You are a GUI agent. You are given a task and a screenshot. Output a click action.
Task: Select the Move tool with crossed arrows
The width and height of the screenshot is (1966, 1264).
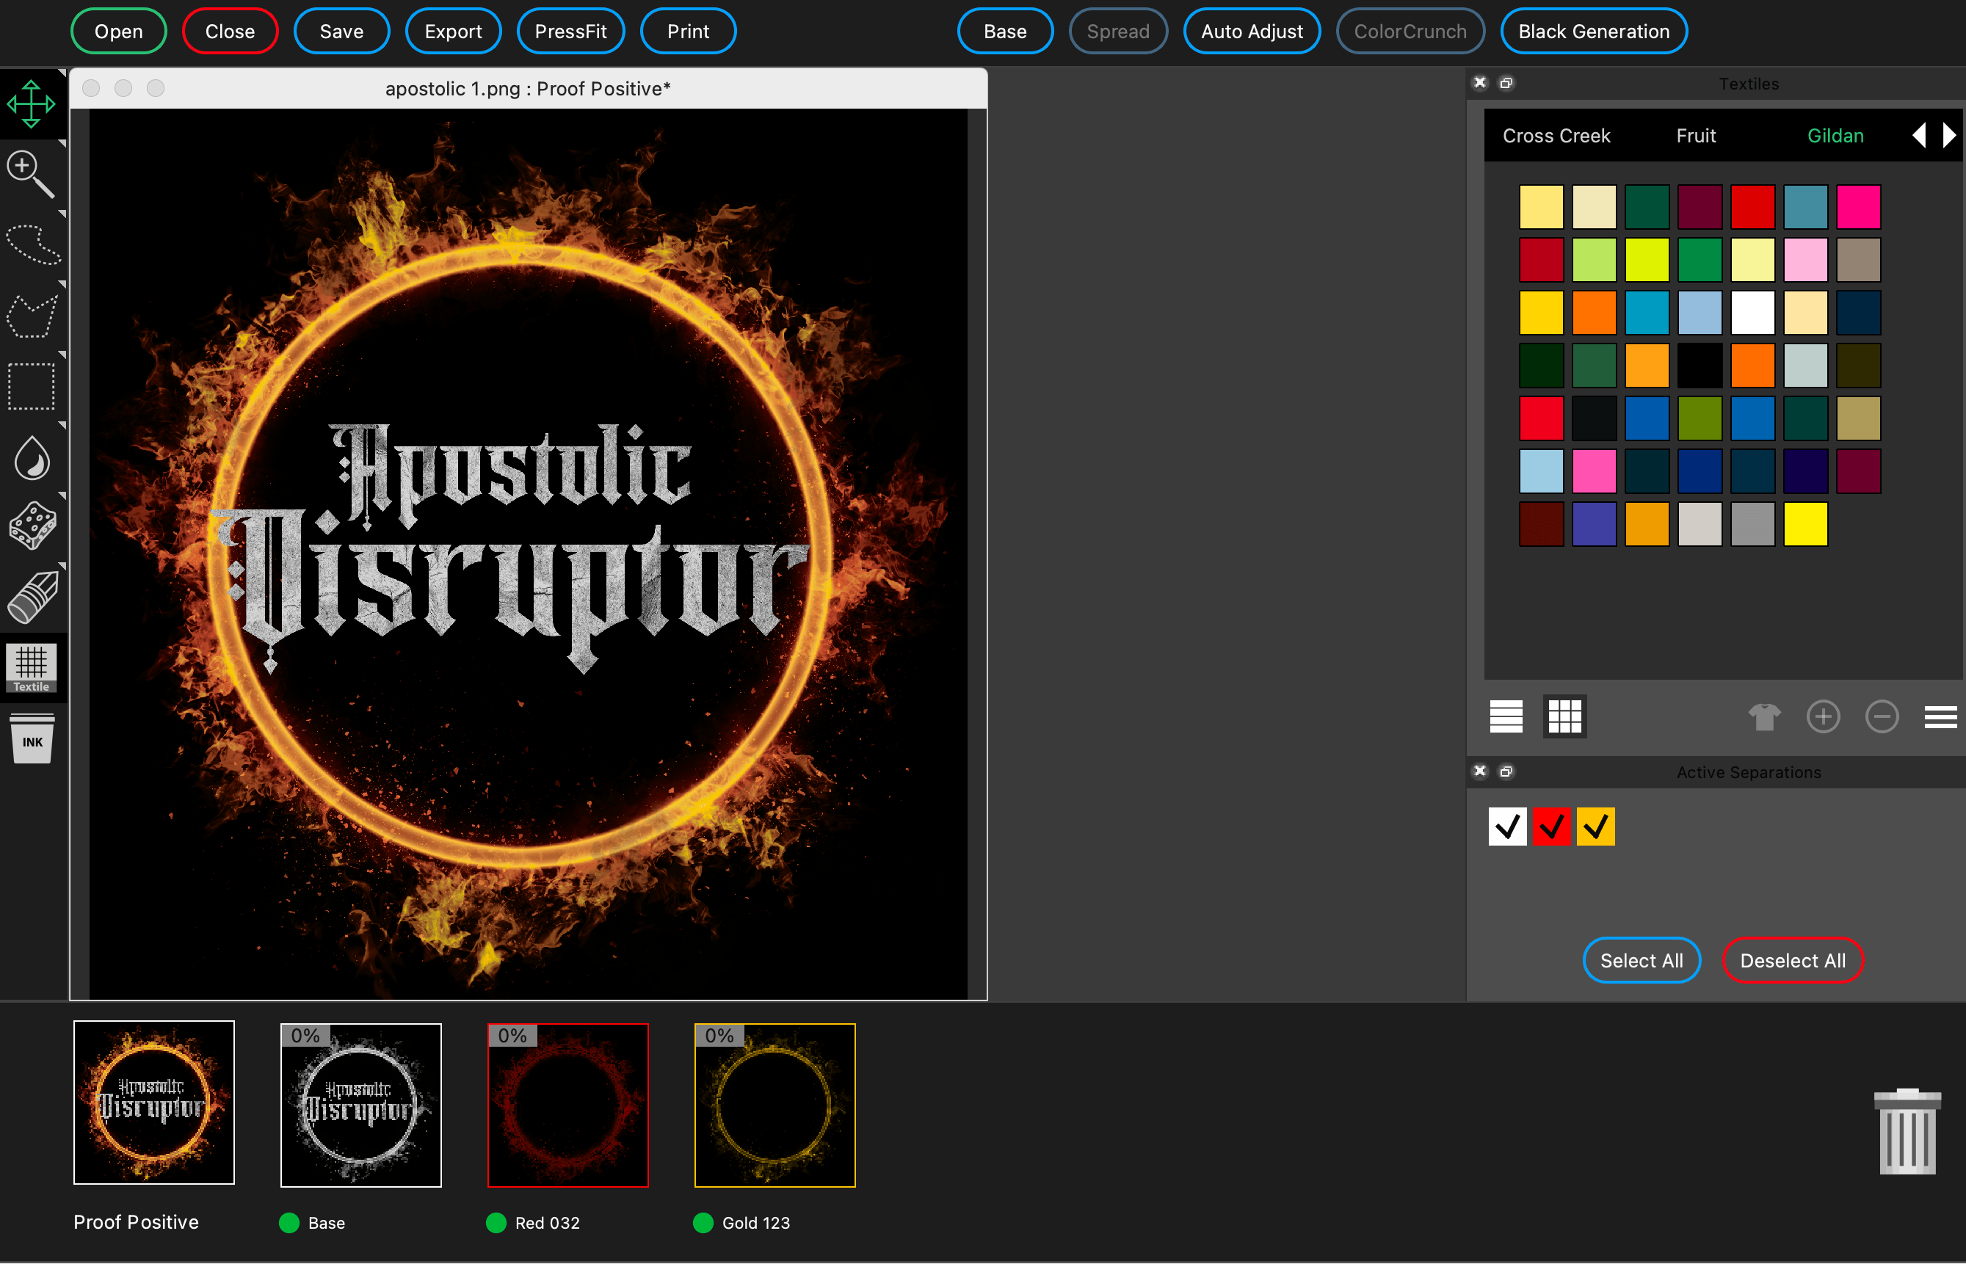coord(31,104)
